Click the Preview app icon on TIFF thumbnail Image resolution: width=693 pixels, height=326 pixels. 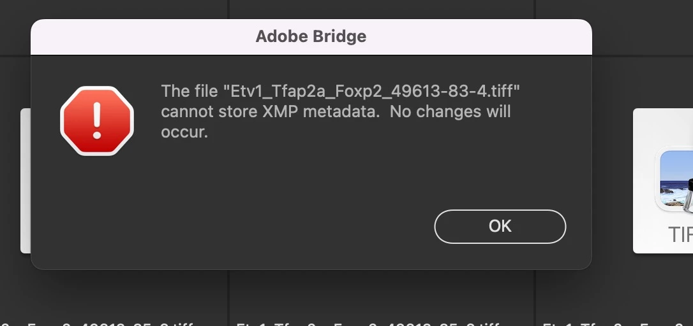pos(676,180)
